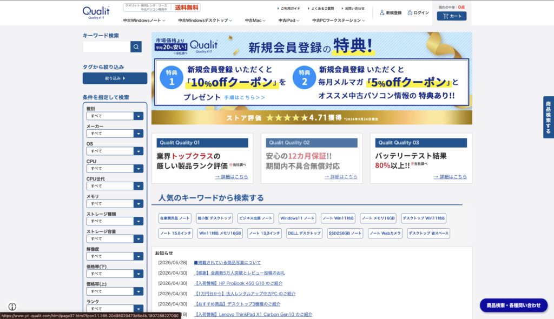Expand the 種別 dropdown
554x319 pixels.
115,116
